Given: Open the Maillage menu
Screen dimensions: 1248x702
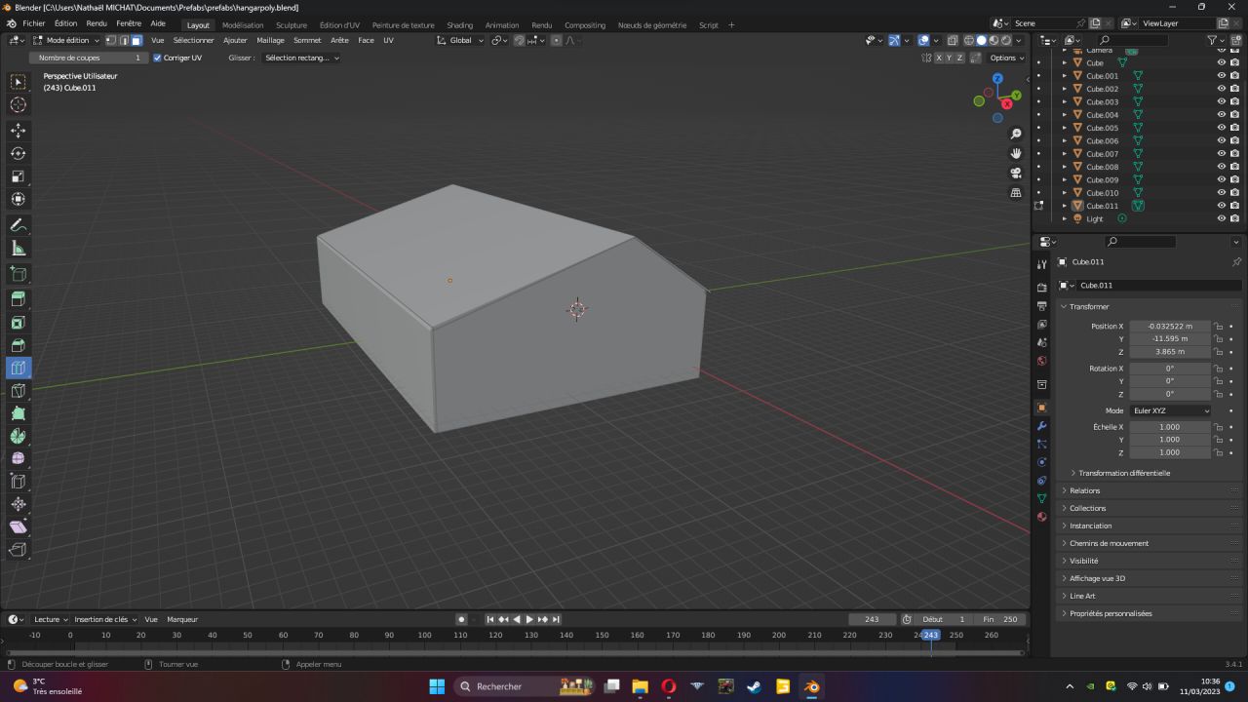Looking at the screenshot, I should click(270, 40).
